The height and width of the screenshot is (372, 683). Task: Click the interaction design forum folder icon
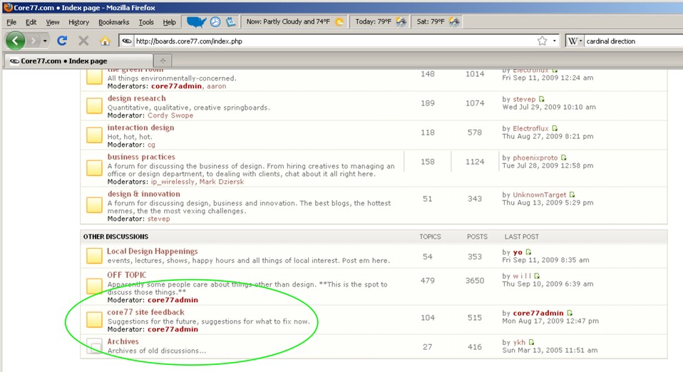click(94, 135)
